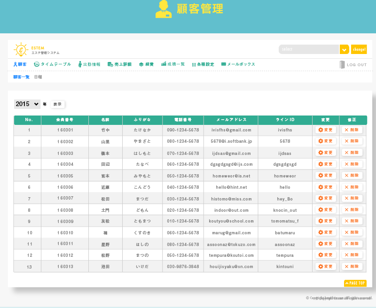This screenshot has height=308, width=376.
Task: Expand the 2015 year dropdown
Action: pyautogui.click(x=27, y=104)
